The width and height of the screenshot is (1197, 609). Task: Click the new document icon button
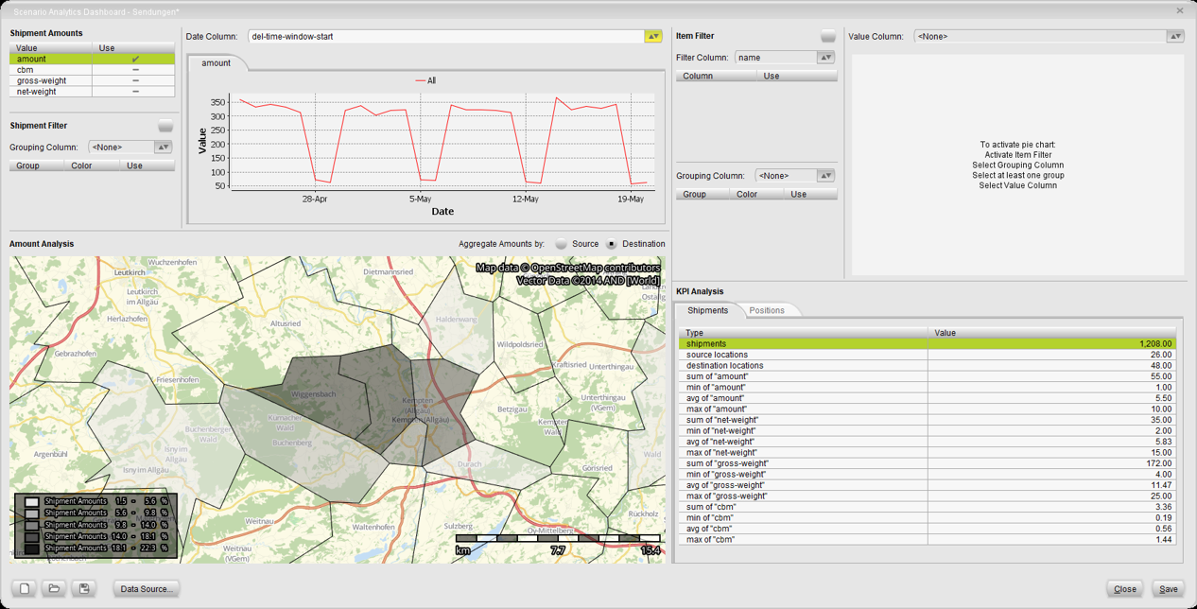[x=25, y=588]
